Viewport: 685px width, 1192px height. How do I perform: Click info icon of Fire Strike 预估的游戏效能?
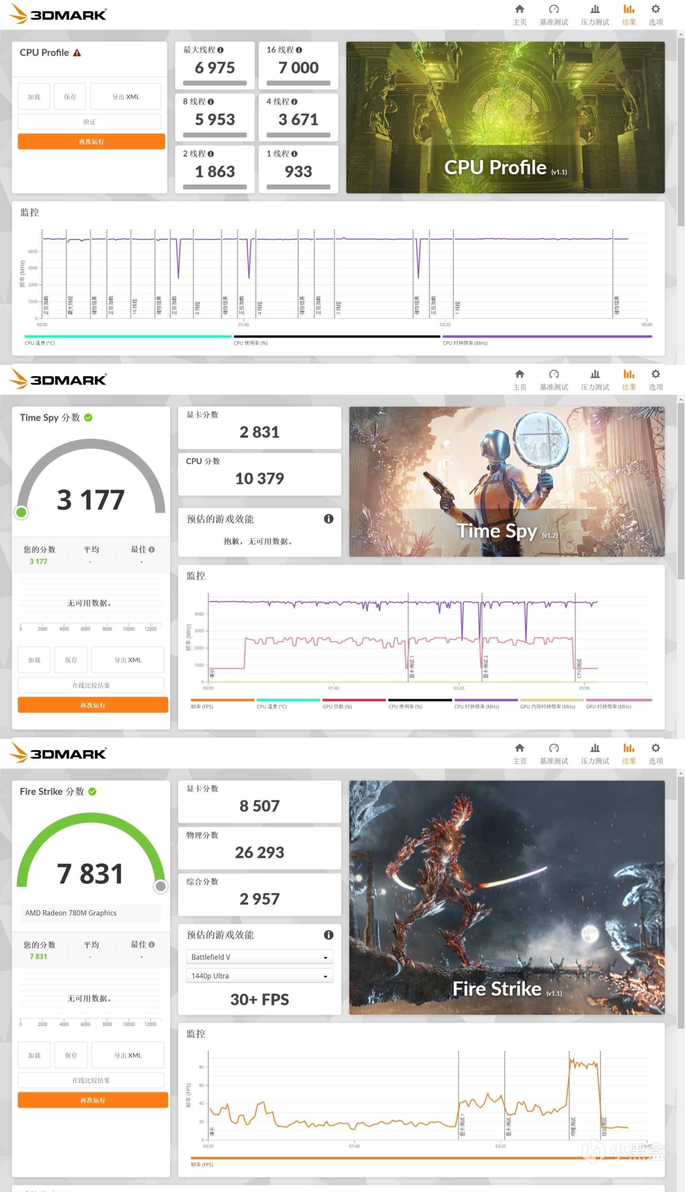point(329,935)
